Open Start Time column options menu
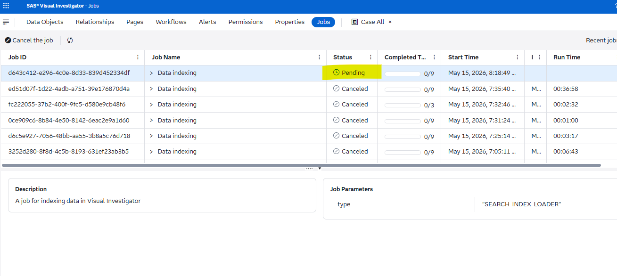Image resolution: width=617 pixels, height=276 pixels. [518, 57]
